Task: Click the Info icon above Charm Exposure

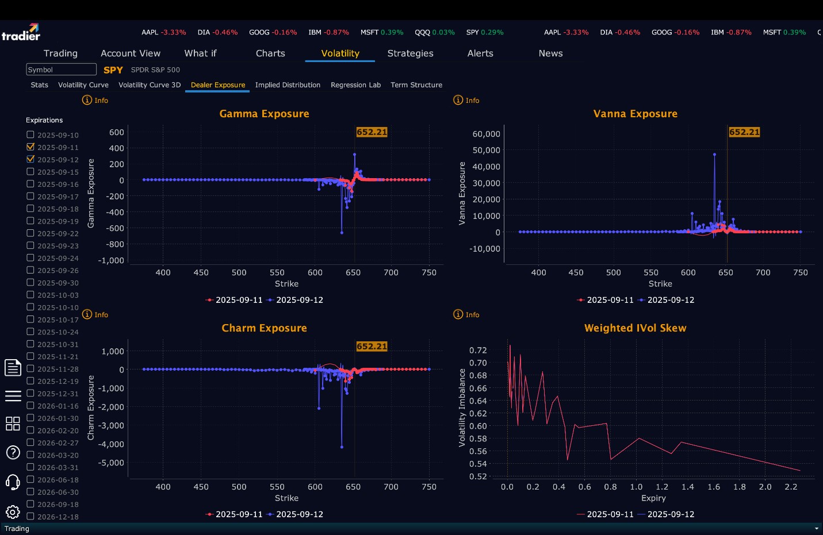Action: 87,314
